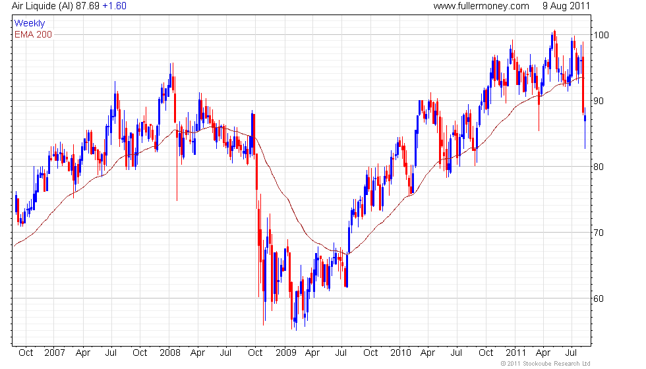Select the 'Weekly' interval label
This screenshot has width=646, height=369.
pos(29,24)
